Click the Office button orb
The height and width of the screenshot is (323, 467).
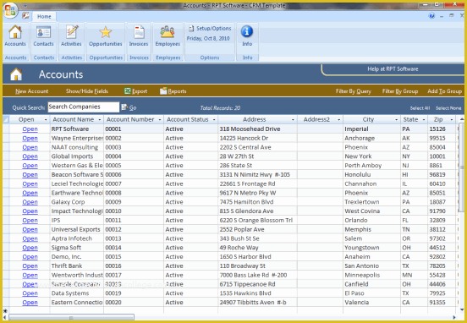tap(11, 11)
